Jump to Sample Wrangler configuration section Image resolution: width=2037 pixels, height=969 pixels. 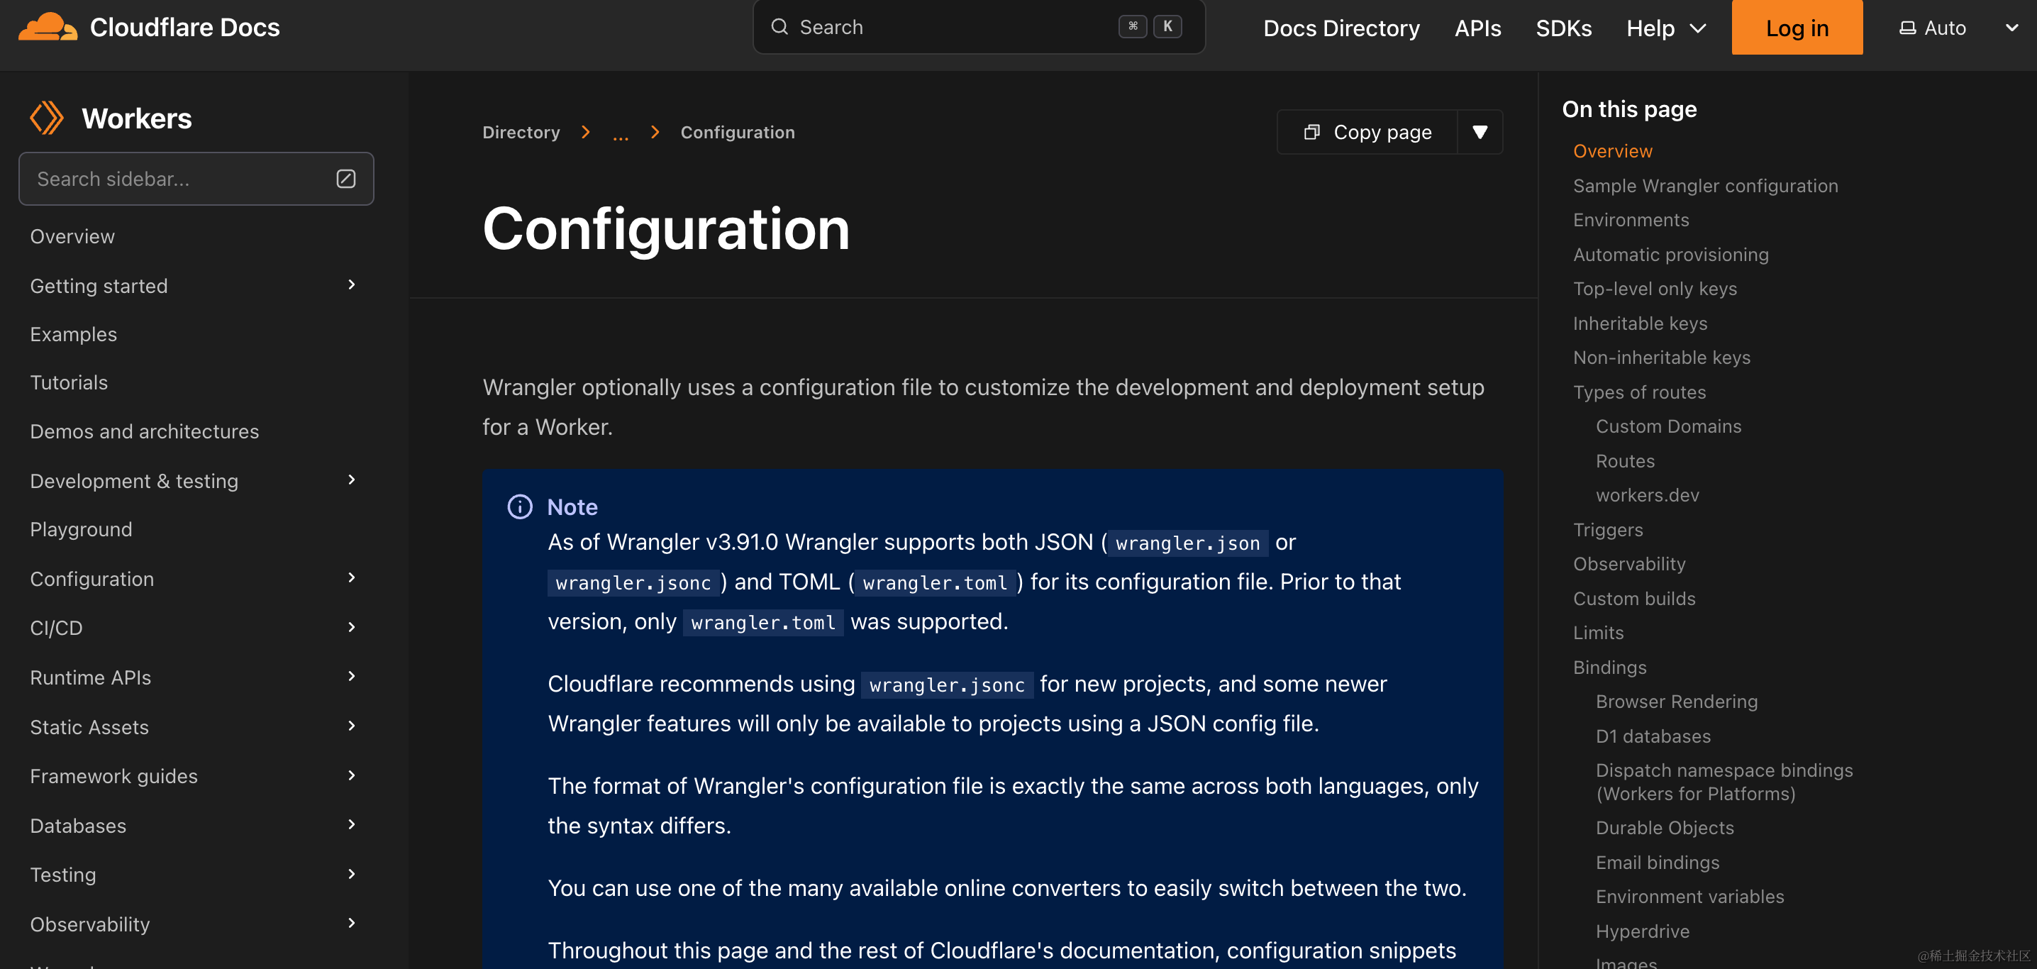click(x=1705, y=186)
